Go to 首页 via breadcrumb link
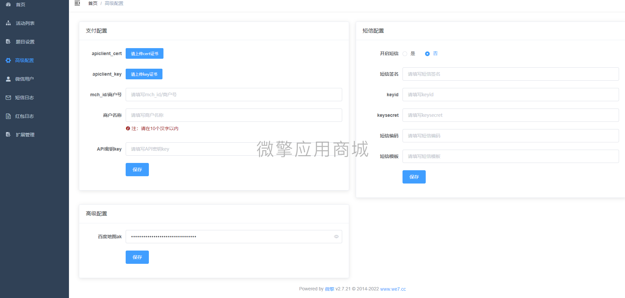The width and height of the screenshot is (625, 298). click(93, 3)
